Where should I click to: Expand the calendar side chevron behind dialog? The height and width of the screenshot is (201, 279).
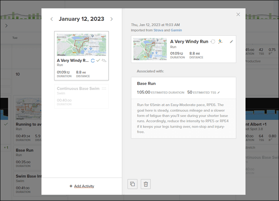pyautogui.click(x=7, y=26)
